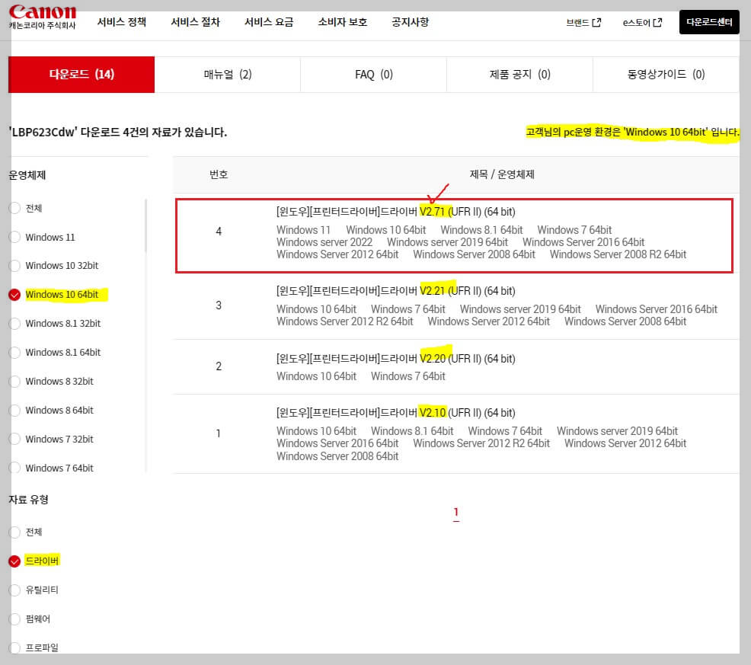Switch to the 매뉴얼 (2) tab

228,74
